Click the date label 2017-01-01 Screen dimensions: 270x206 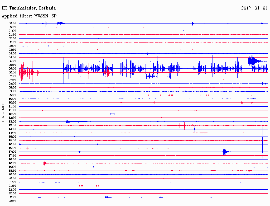click(254, 8)
